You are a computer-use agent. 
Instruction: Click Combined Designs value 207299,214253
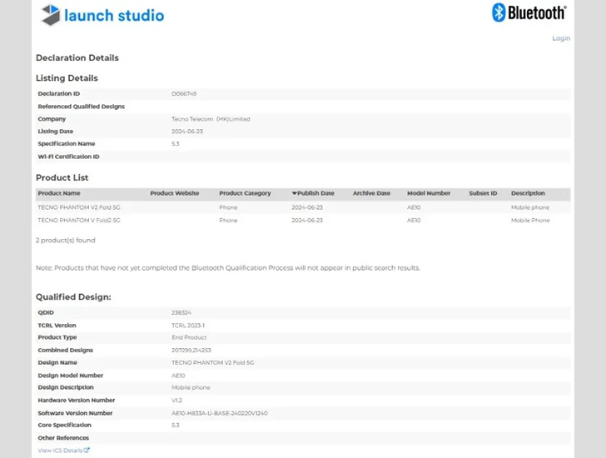tap(191, 351)
